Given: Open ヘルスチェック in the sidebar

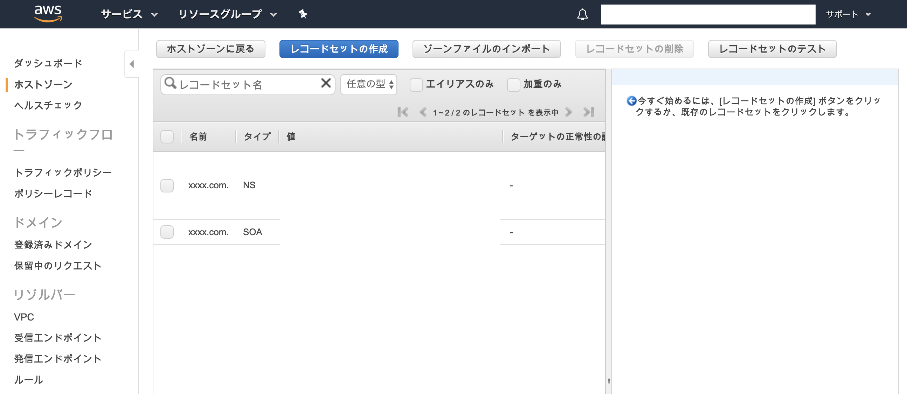Looking at the screenshot, I should coord(48,105).
